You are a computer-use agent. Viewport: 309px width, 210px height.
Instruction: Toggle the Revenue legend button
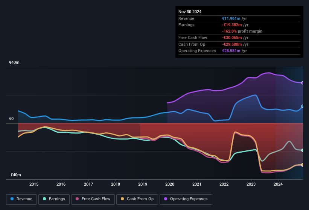coord(21,199)
